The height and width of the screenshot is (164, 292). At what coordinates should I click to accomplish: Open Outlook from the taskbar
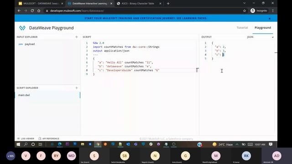click(x=128, y=144)
